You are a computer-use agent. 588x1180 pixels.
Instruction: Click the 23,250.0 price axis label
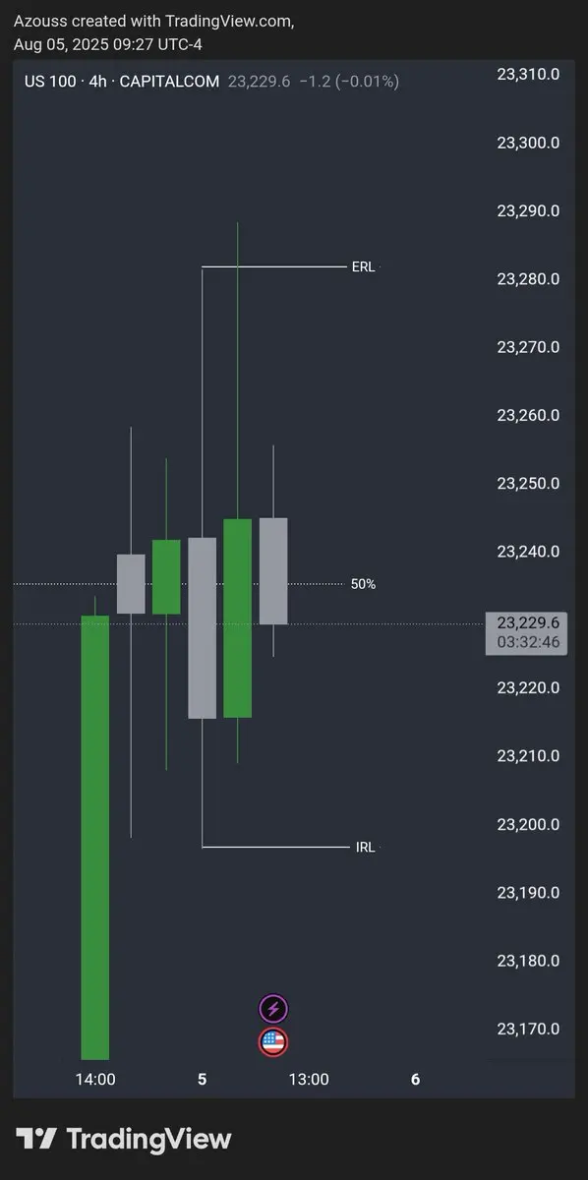coord(529,484)
